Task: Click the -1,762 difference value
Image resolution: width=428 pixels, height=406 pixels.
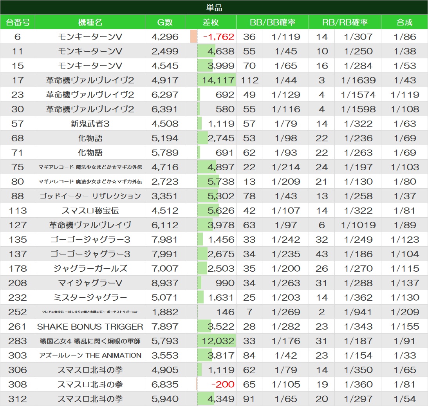Action: tap(219, 36)
